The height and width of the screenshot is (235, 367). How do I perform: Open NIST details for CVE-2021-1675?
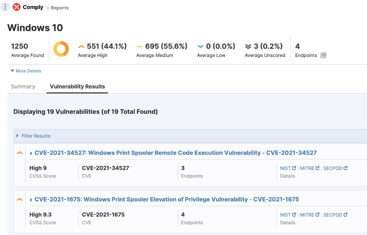click(288, 215)
